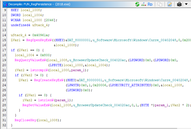
Task: Select the RegQueryValueExW function call
Action: coord(31,60)
